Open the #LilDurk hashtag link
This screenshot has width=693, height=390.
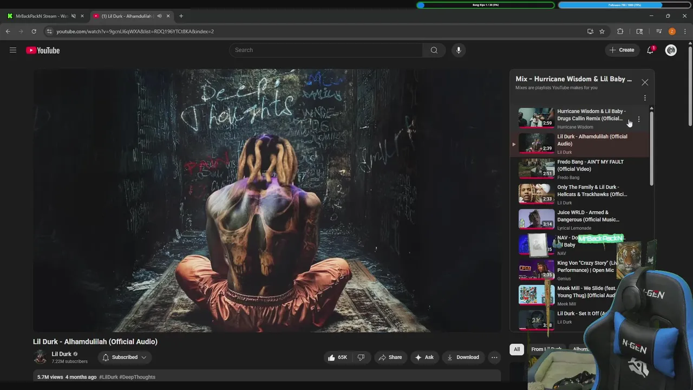pos(108,377)
